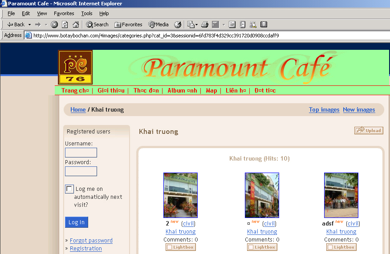Viewport: 390px width, 254px height.
Task: Open the Favorites menu
Action: pyautogui.click(x=64, y=13)
